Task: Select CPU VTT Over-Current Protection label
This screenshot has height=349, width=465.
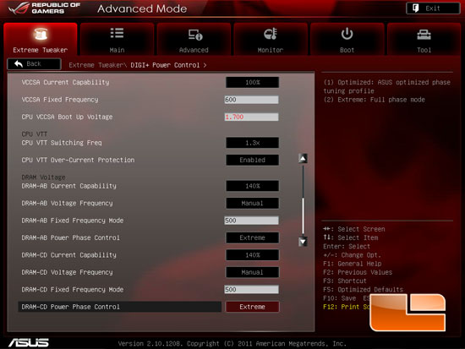Action: pyautogui.click(x=78, y=160)
